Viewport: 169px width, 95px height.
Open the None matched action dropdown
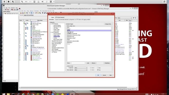[81, 70]
